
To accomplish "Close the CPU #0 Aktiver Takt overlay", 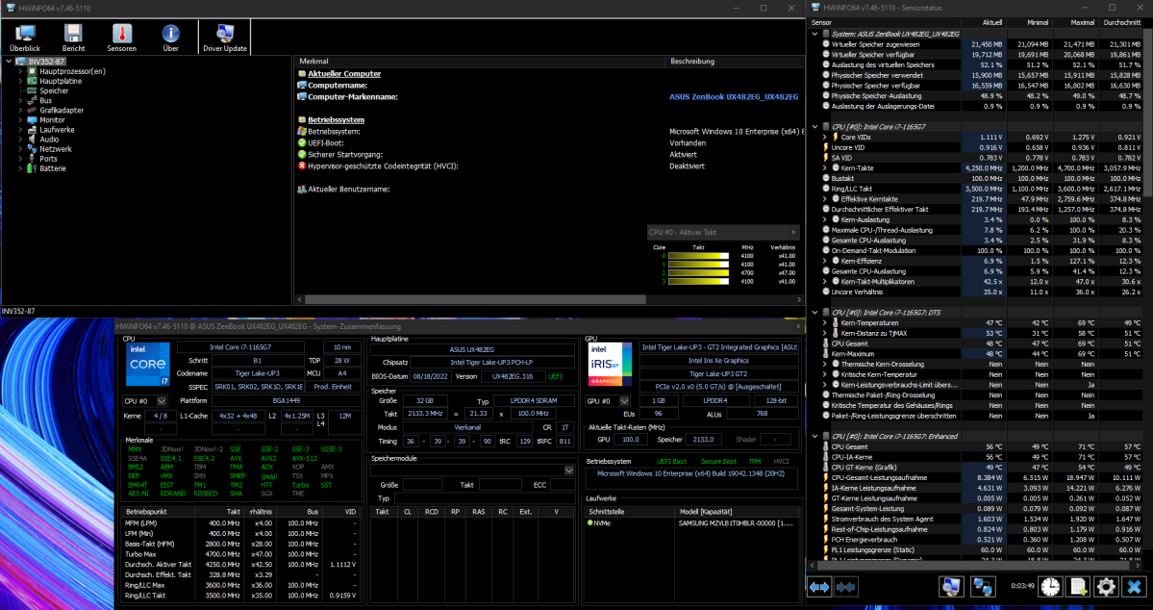I will [x=793, y=232].
